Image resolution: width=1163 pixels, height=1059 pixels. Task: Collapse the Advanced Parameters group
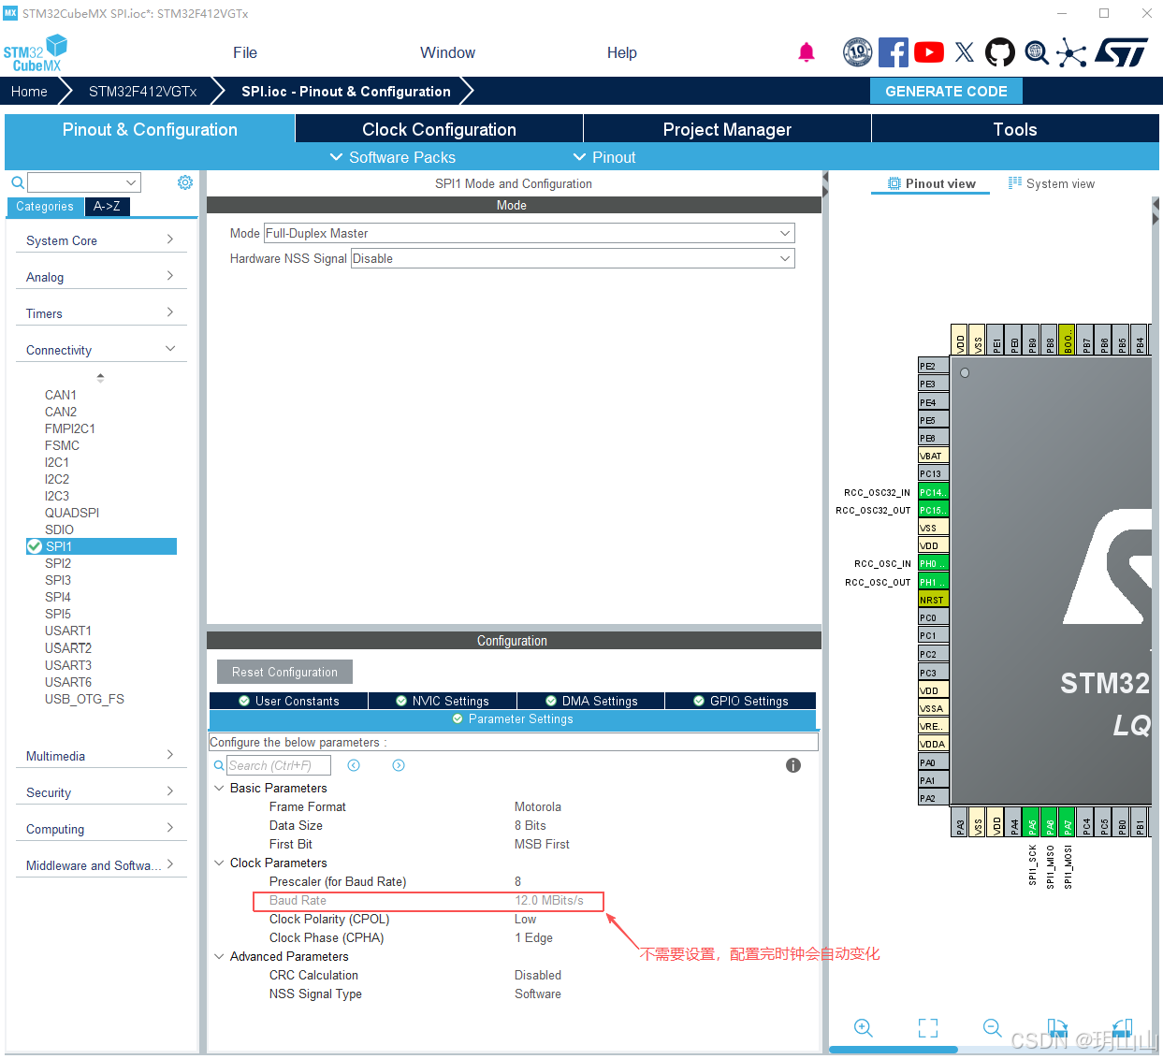coord(219,956)
